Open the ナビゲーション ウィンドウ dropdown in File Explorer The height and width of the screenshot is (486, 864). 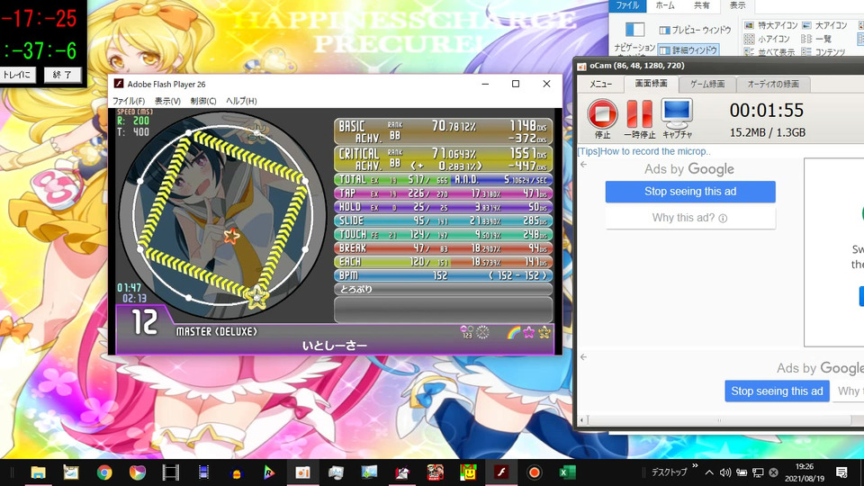[x=634, y=39]
